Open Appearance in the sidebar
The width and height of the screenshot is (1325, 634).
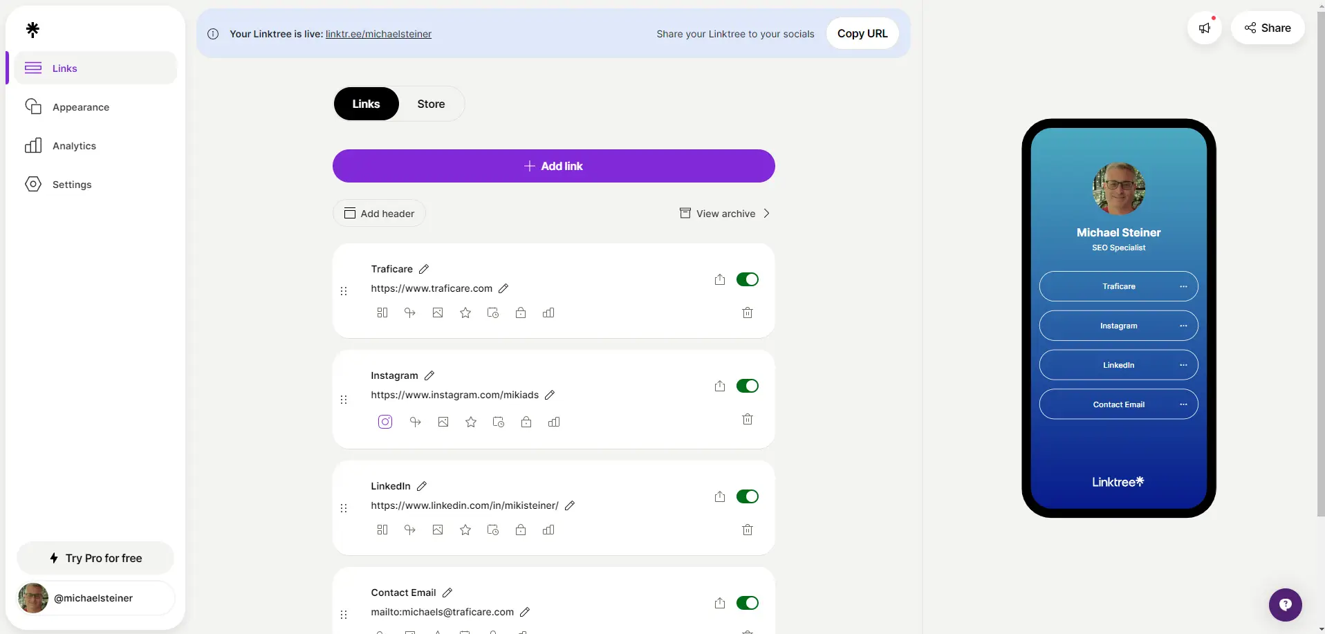coord(95,107)
